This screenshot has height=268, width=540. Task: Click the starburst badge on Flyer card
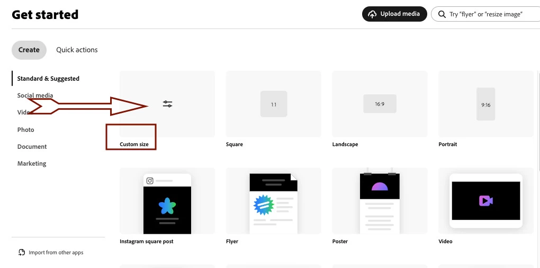264,205
